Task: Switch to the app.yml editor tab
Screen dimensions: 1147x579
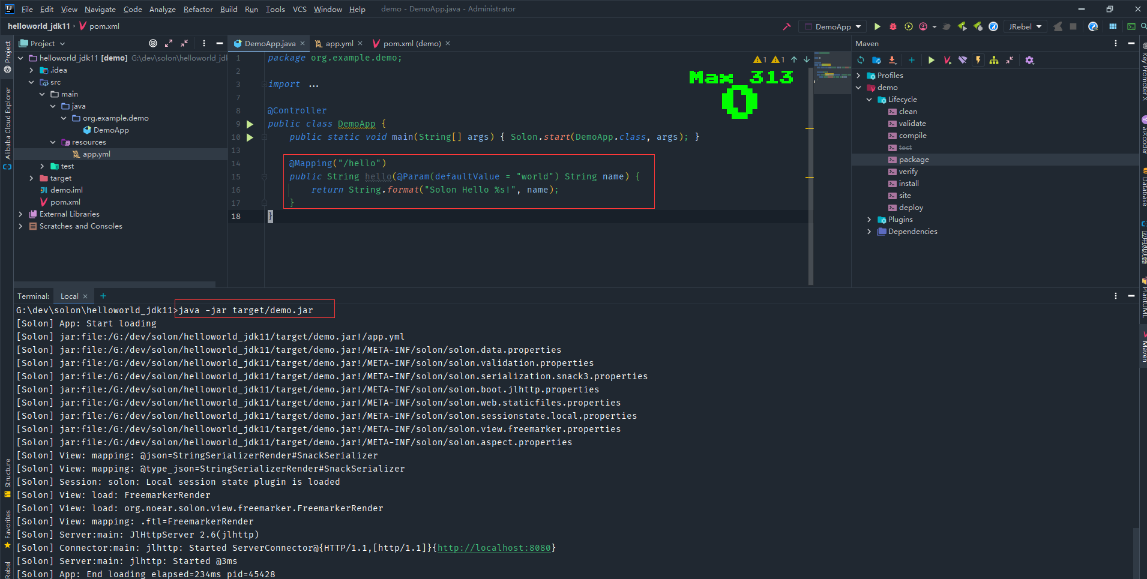Action: click(339, 43)
